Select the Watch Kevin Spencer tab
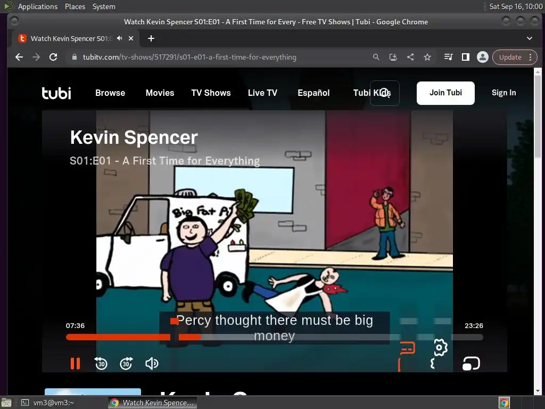Screen dimensions: 545x409 tap(76, 38)
